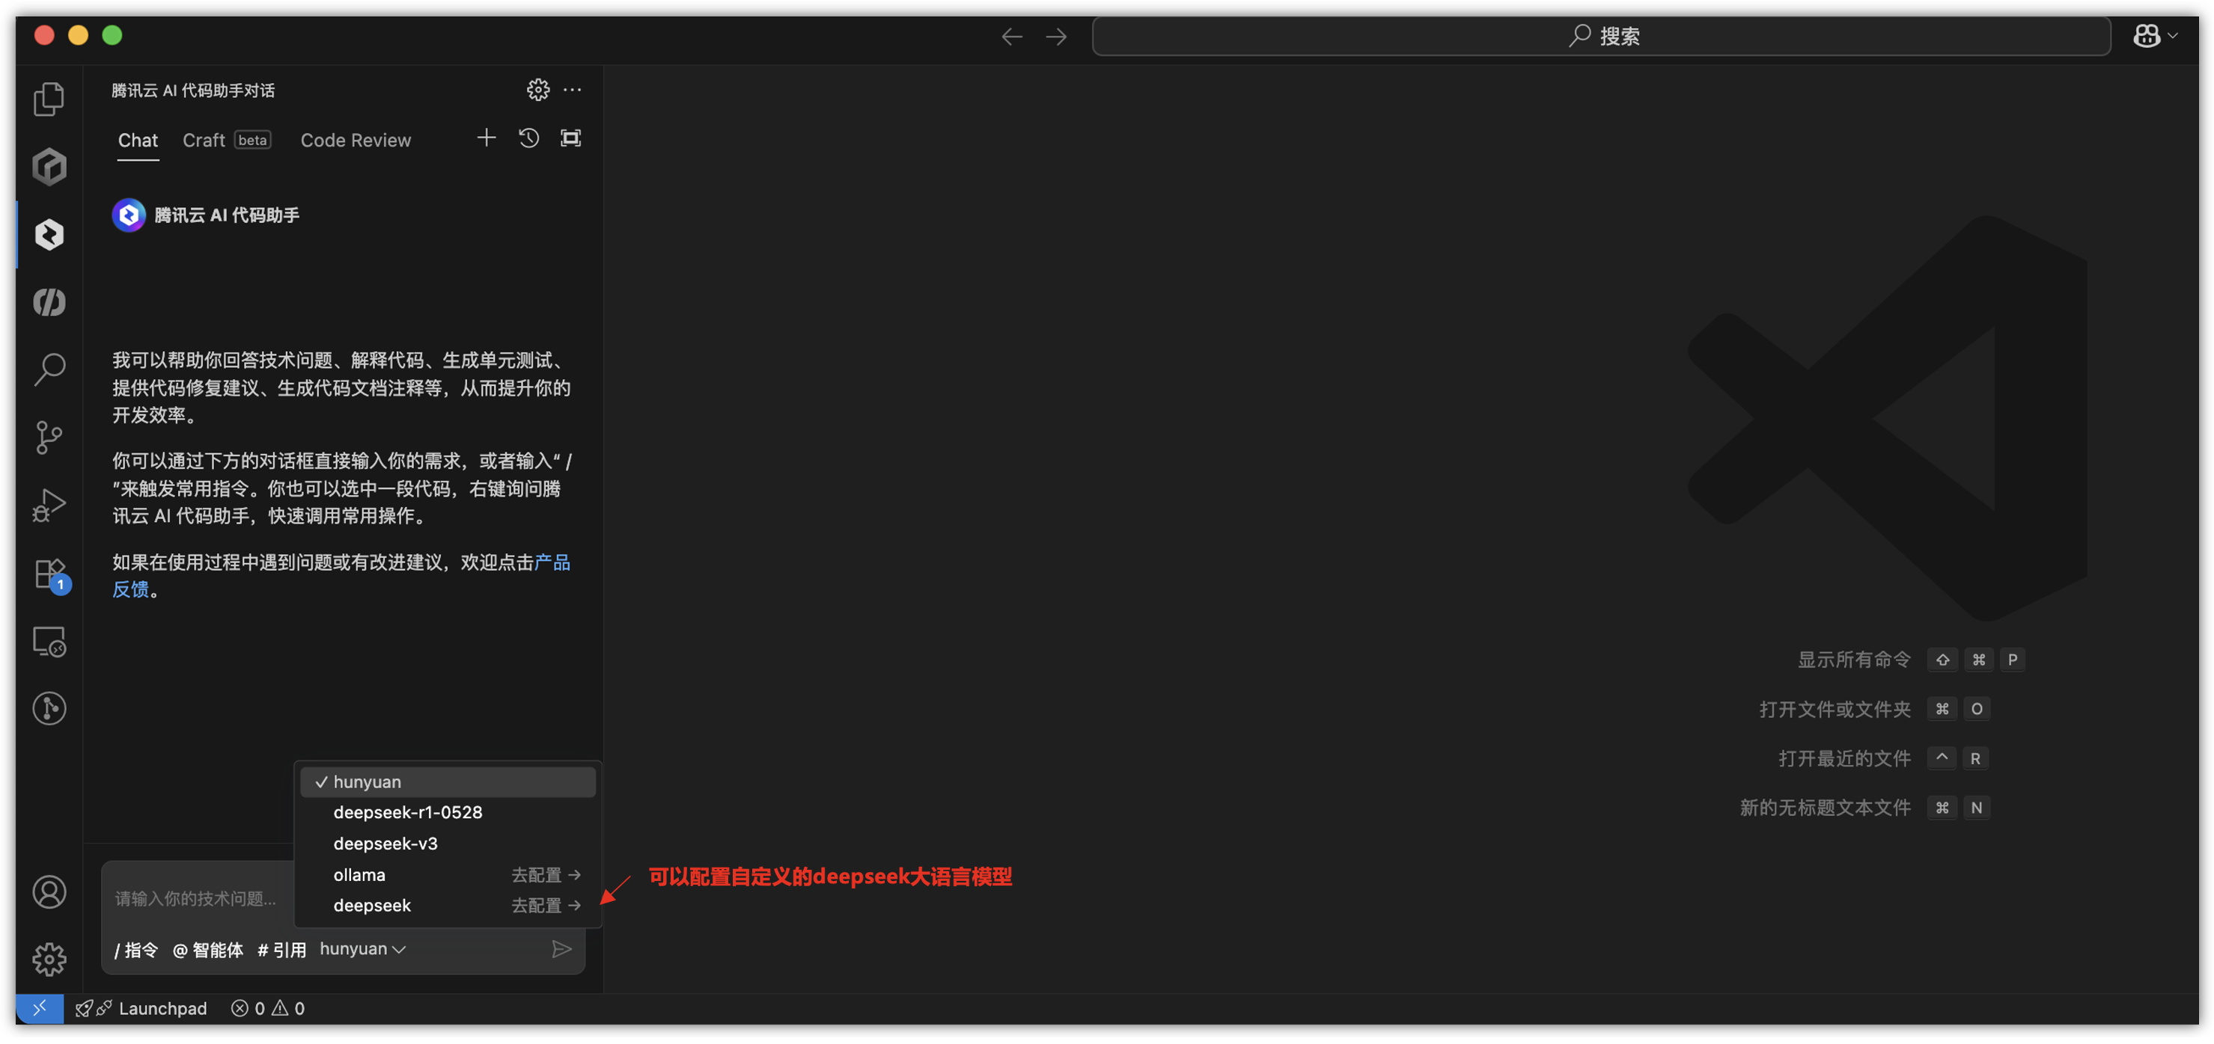
Task: Click remote window indicator in status bar
Action: click(40, 1008)
